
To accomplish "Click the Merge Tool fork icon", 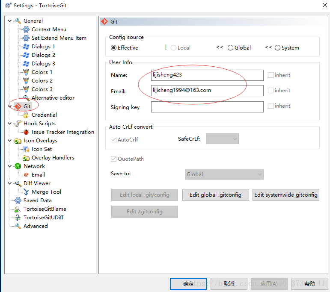I will [26, 192].
